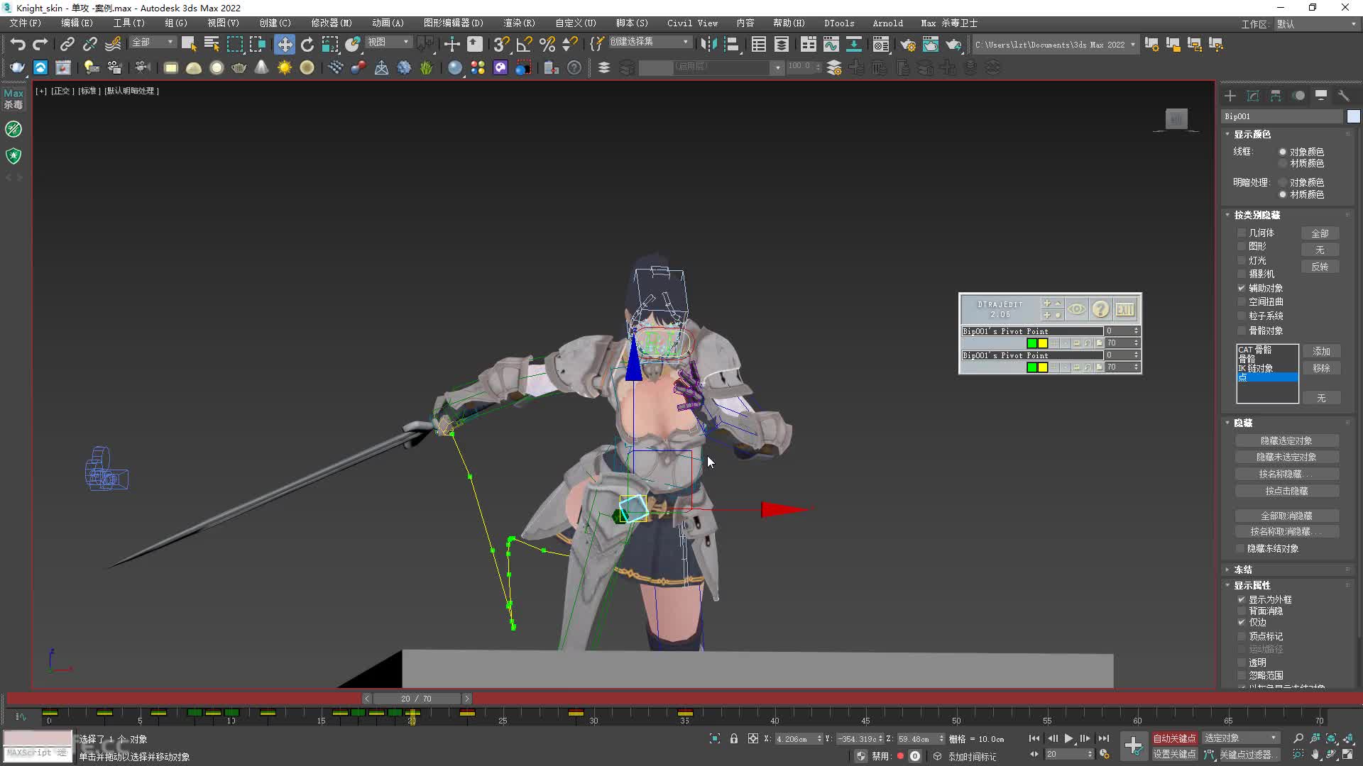The height and width of the screenshot is (766, 1363).
Task: Click the Redo arrow icon
Action: coord(40,44)
